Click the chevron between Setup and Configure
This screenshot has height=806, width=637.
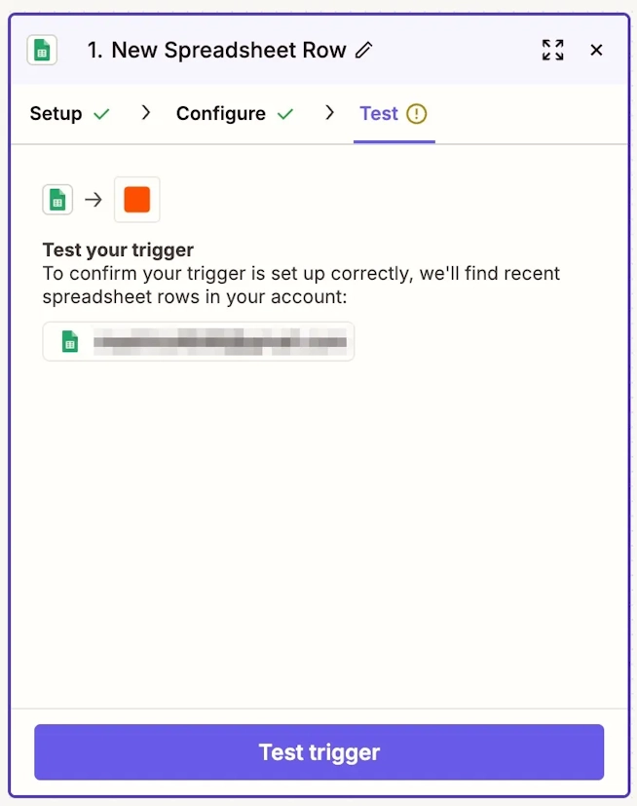[x=146, y=113]
